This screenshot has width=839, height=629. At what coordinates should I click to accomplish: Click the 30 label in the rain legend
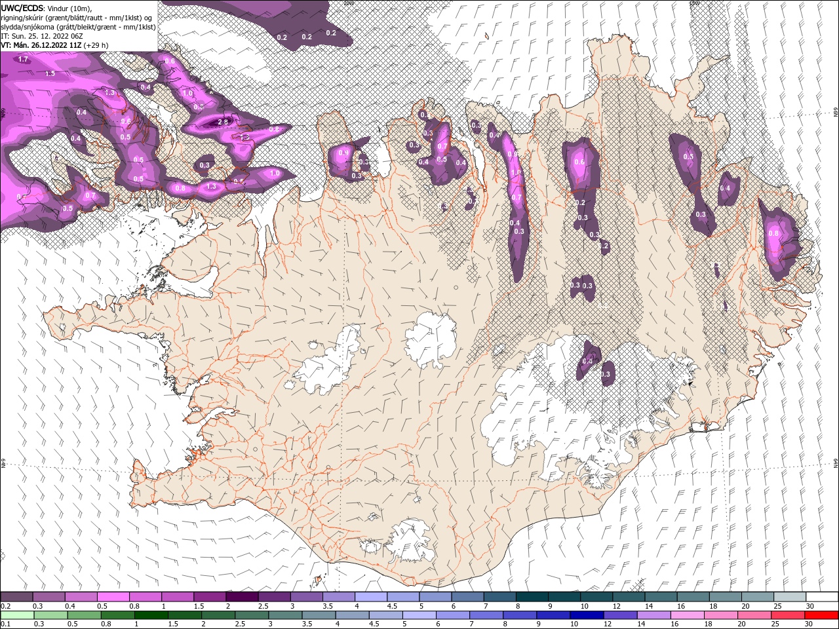(x=810, y=624)
